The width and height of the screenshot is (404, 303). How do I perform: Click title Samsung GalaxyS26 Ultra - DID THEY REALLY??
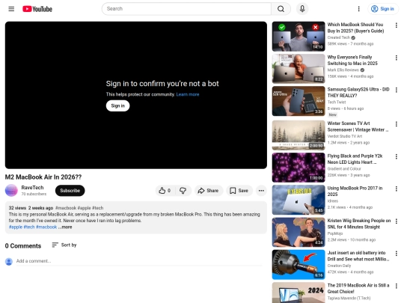pos(358,93)
